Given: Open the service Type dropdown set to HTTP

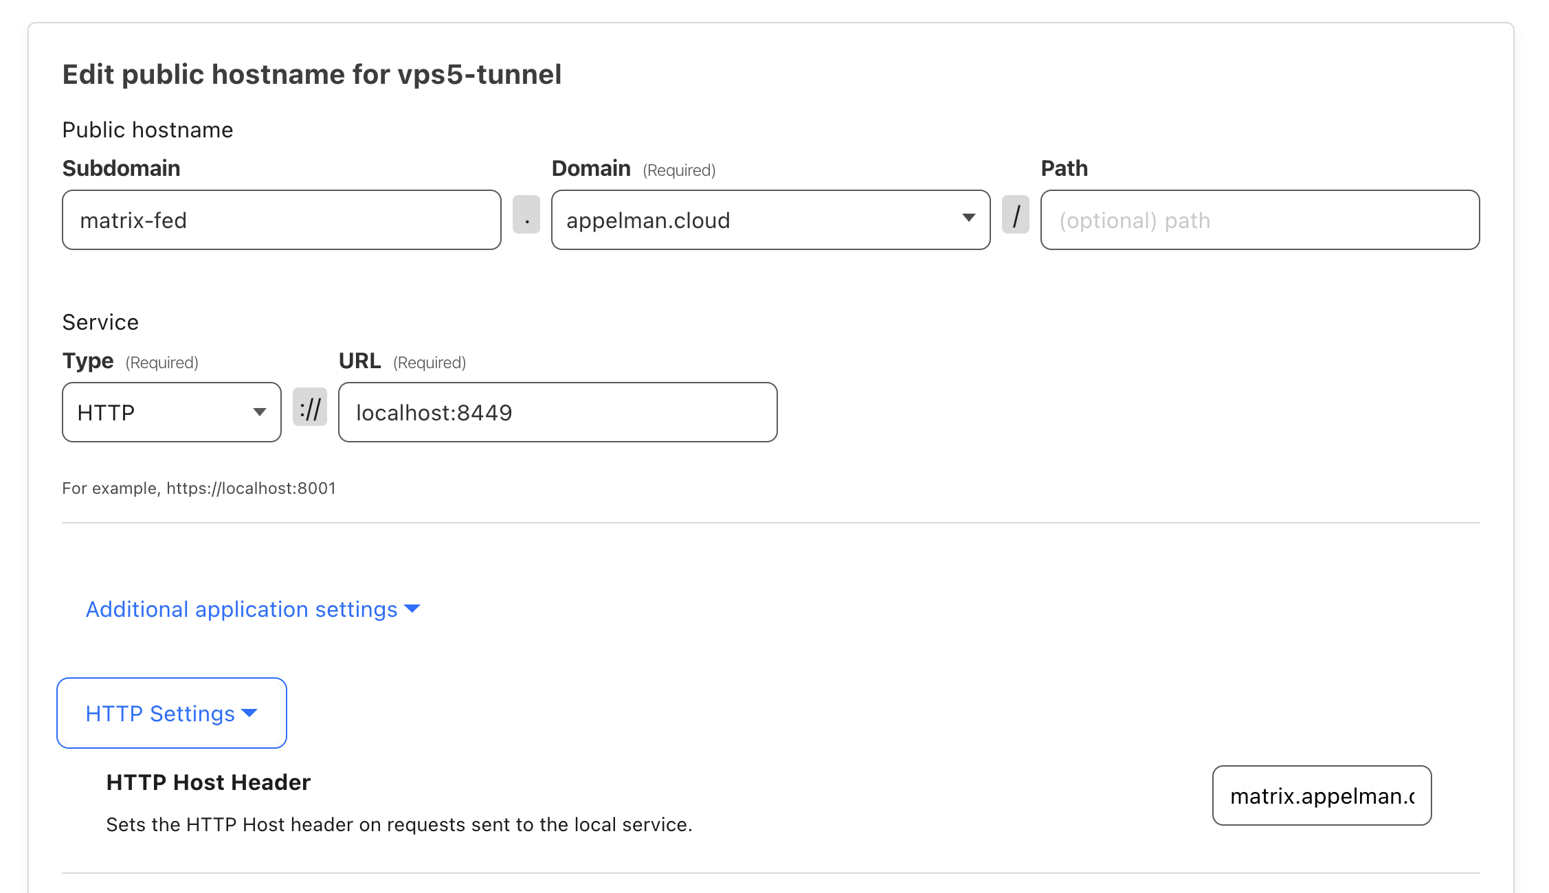Looking at the screenshot, I should pyautogui.click(x=170, y=411).
